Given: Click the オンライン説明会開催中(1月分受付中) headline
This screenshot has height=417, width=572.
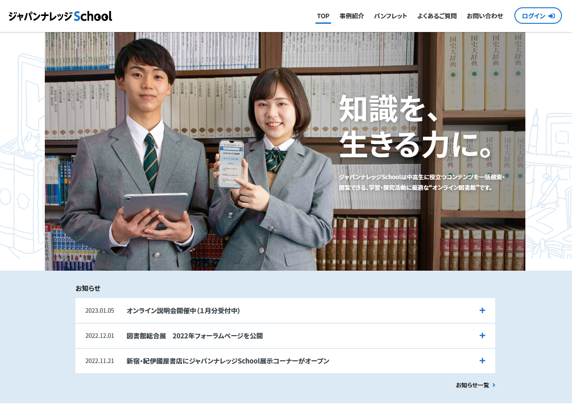Looking at the screenshot, I should pos(183,311).
